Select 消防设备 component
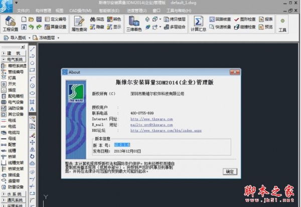 [13, 108]
